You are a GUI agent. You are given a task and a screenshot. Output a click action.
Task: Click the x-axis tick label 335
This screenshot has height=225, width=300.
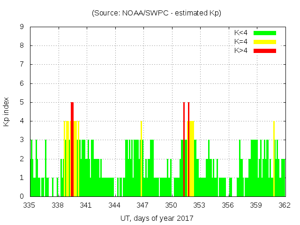(30, 205)
